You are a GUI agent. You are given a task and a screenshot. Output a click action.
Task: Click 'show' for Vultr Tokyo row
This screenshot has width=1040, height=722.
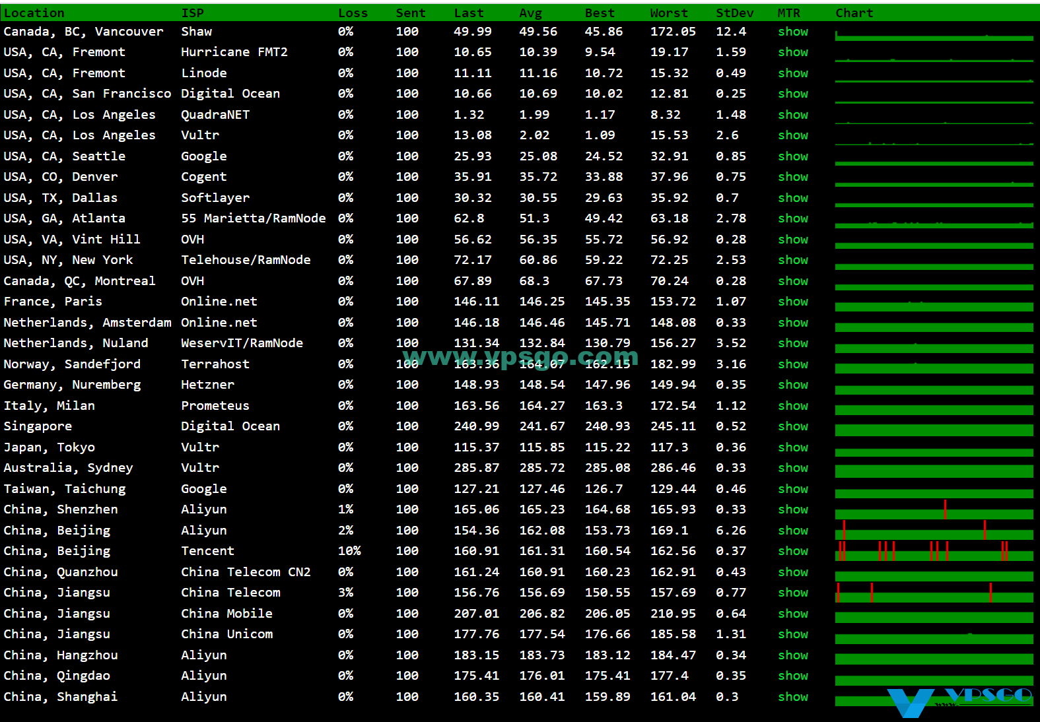[x=793, y=447]
